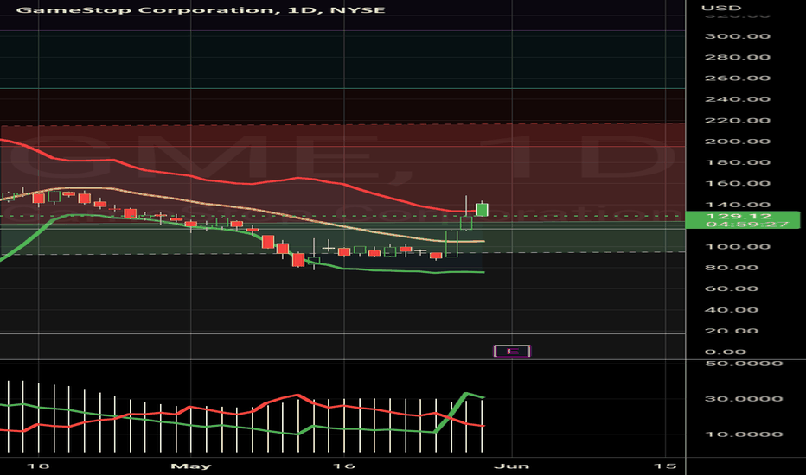Click the 260.00 price axis label
806x475 pixels.
(737, 78)
